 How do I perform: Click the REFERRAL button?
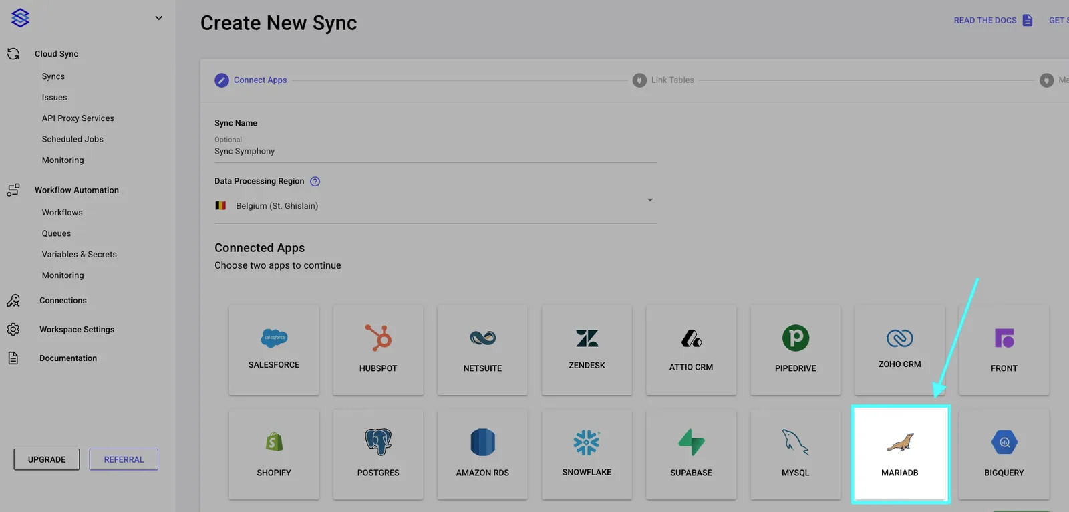[x=124, y=459]
